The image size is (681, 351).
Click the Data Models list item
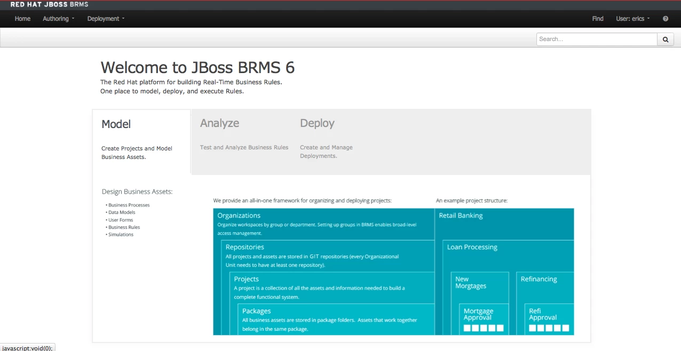(122, 212)
